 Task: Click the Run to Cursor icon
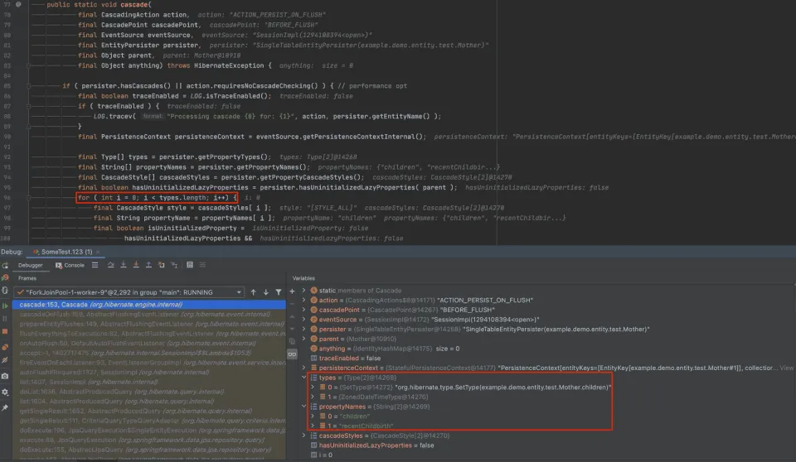point(174,265)
